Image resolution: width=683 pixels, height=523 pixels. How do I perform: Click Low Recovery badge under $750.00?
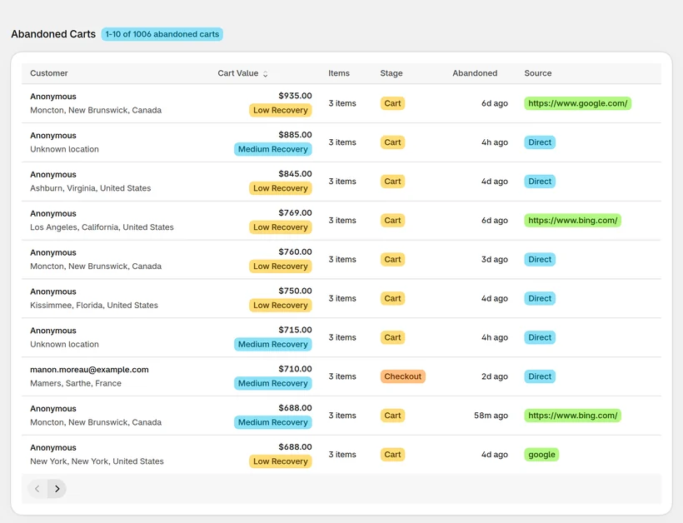click(x=281, y=306)
